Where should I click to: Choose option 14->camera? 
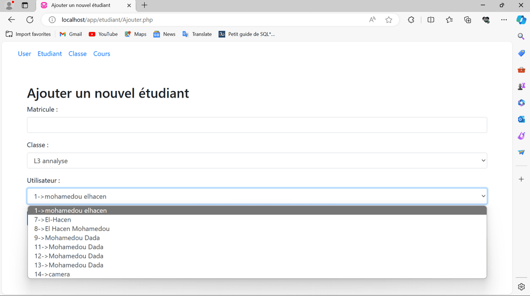(x=257, y=274)
